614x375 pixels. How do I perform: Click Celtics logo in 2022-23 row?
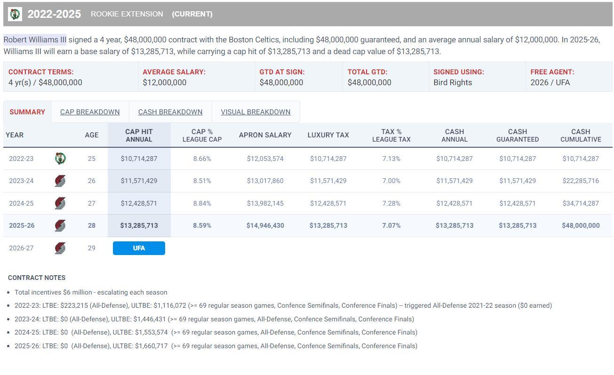coord(60,159)
